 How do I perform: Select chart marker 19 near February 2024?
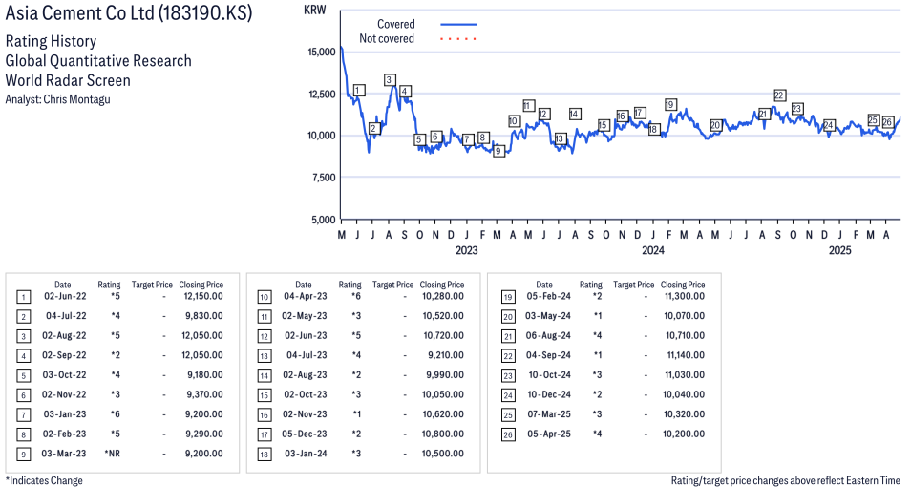[x=670, y=105]
